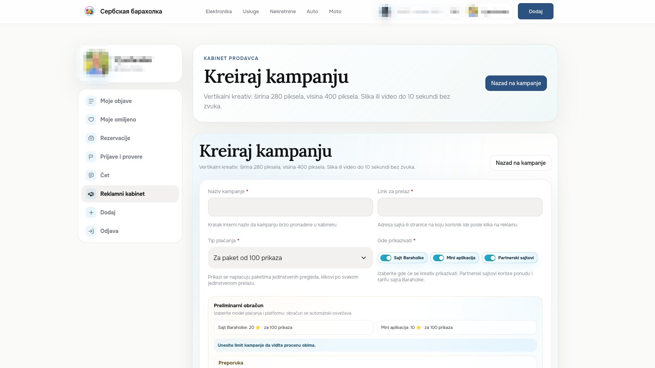
Task: Click the Čet chat bubble icon
Action: click(91, 175)
